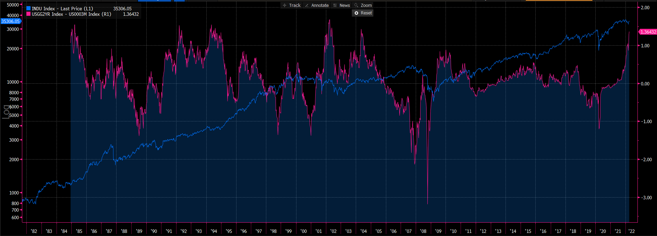Click the '08 year marker on time axis
Image resolution: width=657 pixels, height=236 pixels.
click(x=423, y=231)
